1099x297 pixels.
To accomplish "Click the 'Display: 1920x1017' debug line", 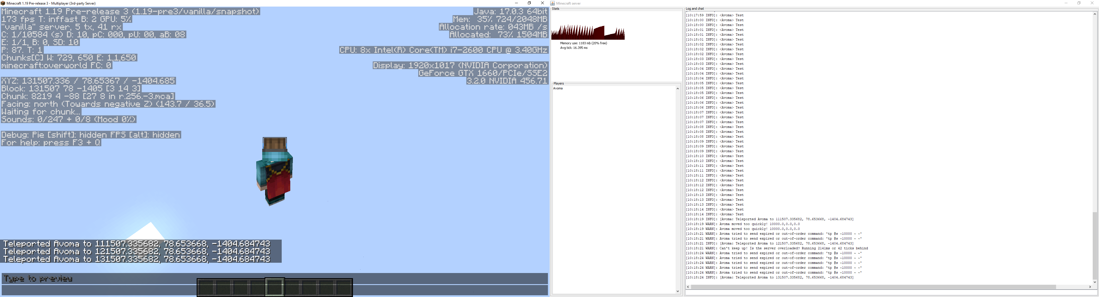I will pos(460,65).
